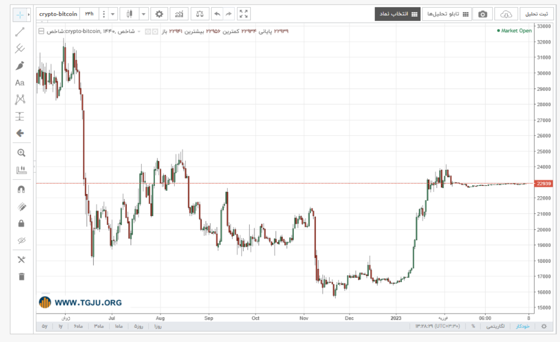Select the pitchfork drawing tool

tap(20, 49)
